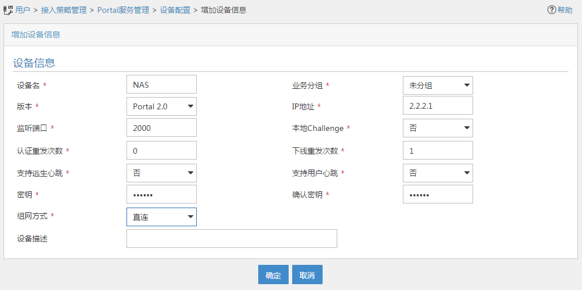
Task: Click the help question mark icon
Action: tap(551, 10)
